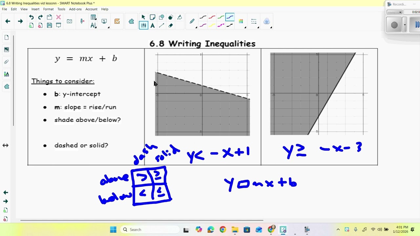Open the add-ons puzzle piece in toolbar
420x236 pixels.
(131, 21)
